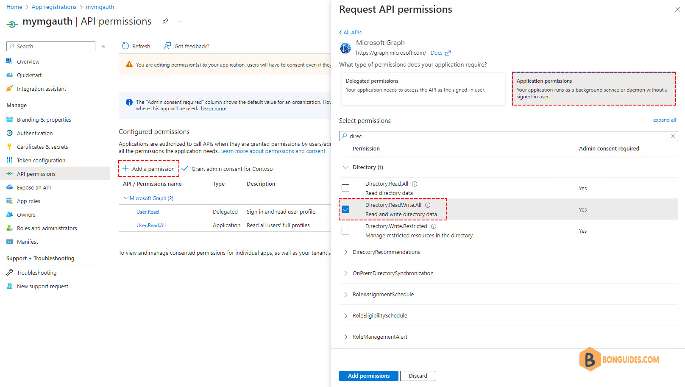Viewport: 685px width, 387px height.
Task: Click the App roles icon
Action: (9, 201)
